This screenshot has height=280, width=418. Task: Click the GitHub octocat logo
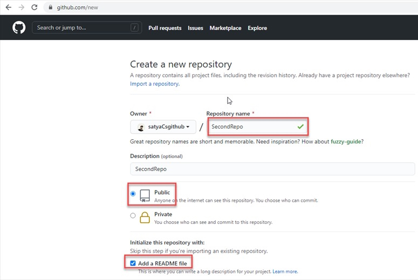pyautogui.click(x=19, y=28)
